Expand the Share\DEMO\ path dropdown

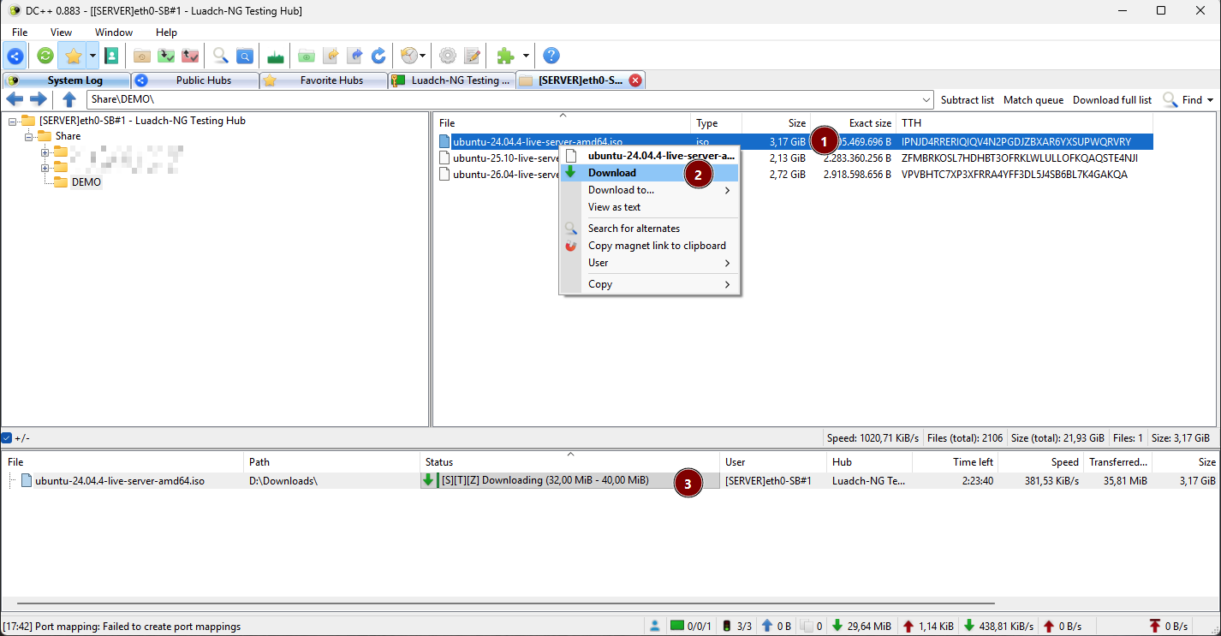(926, 99)
